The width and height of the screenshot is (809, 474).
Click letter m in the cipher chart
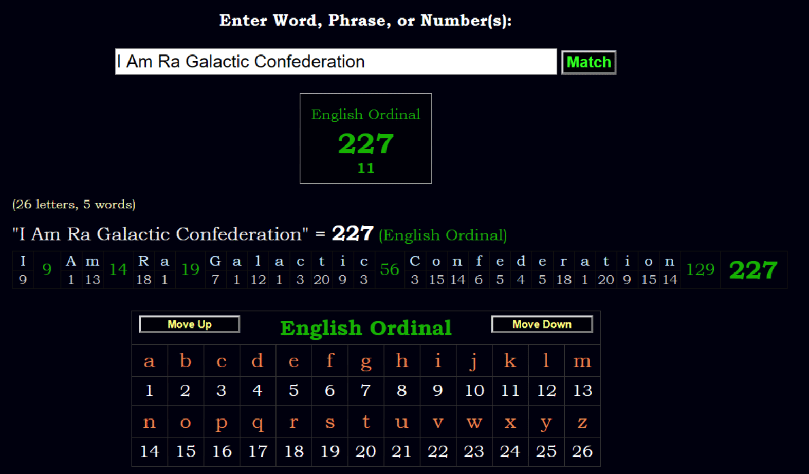click(582, 361)
